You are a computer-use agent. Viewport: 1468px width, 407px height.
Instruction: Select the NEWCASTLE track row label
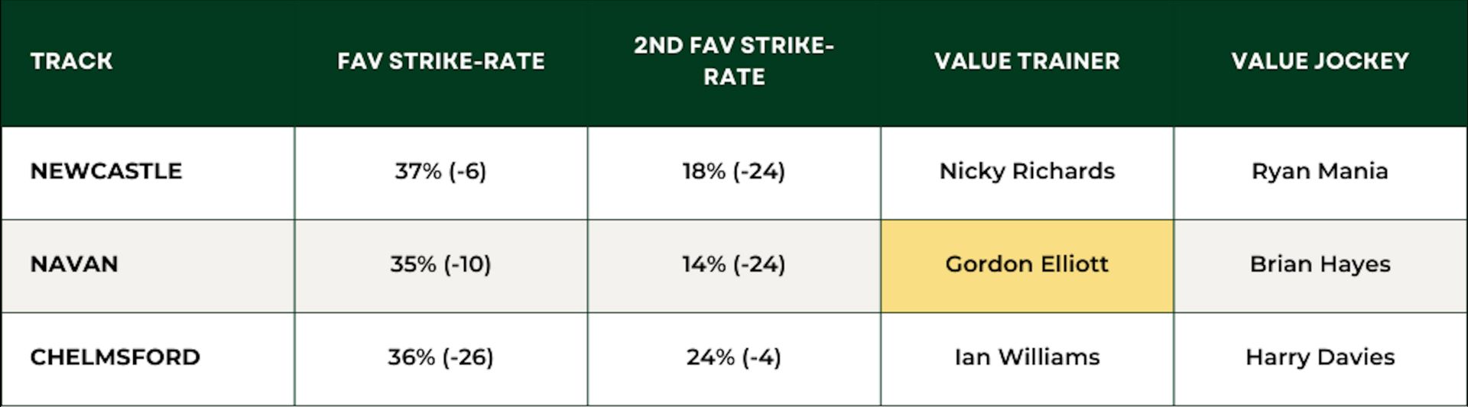106,171
